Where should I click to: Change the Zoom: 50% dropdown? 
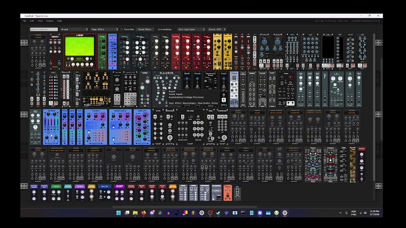pos(217,29)
